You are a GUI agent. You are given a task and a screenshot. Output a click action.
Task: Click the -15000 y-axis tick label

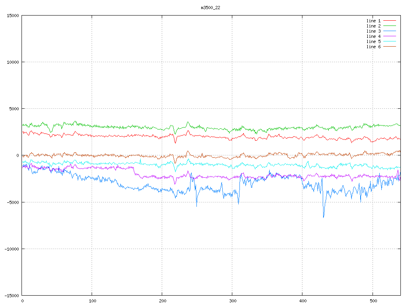click(11, 295)
